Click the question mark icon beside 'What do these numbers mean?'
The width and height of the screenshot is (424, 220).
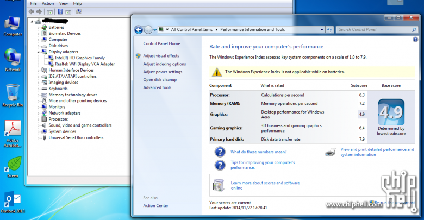tap(220, 152)
